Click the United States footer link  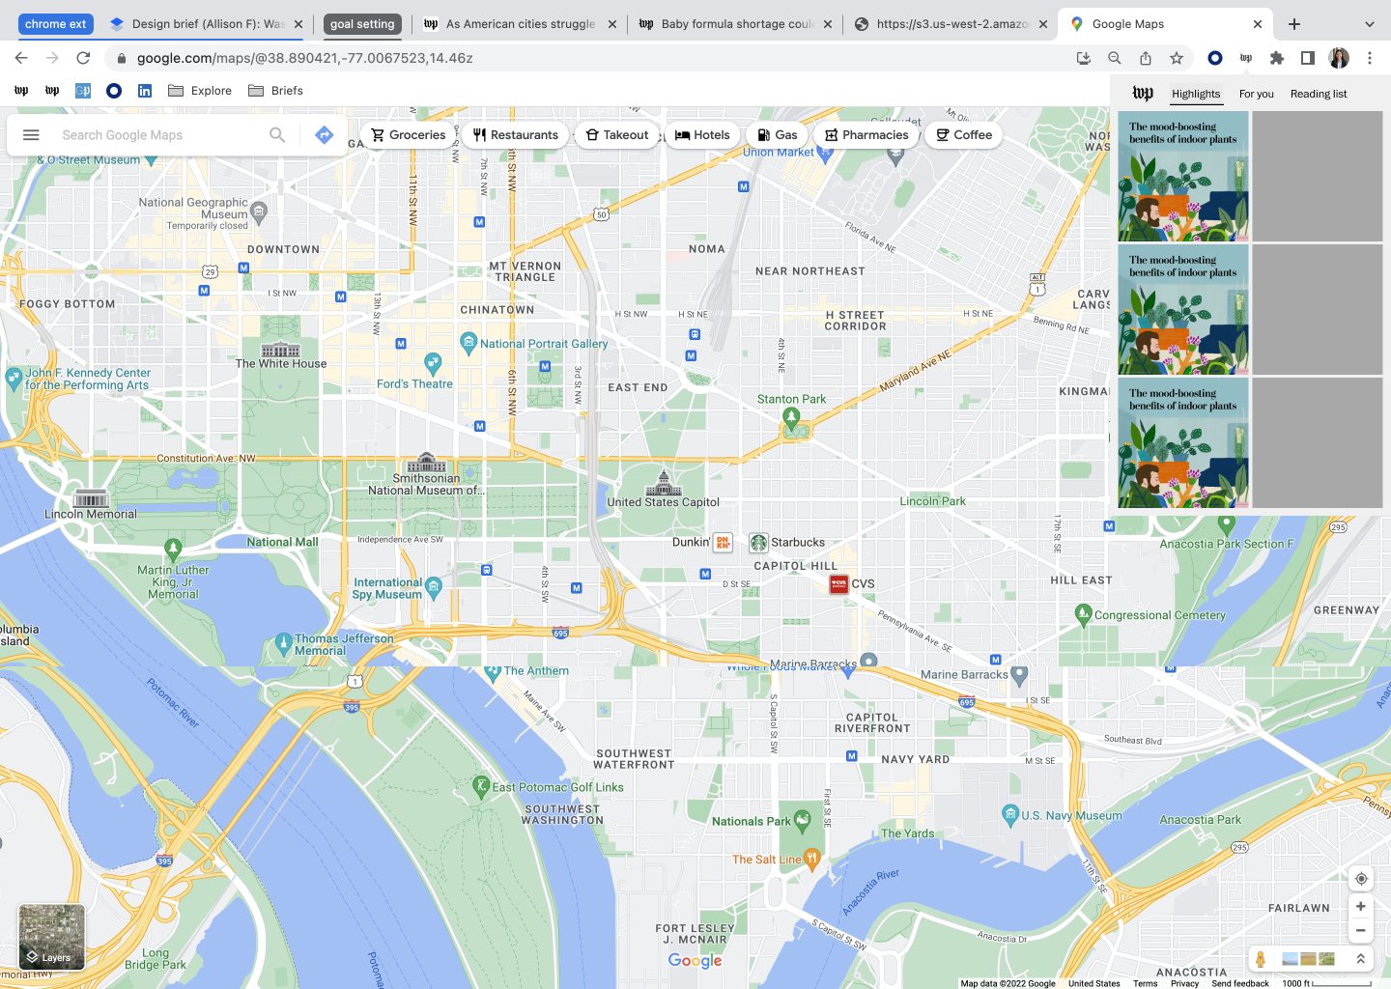tap(1094, 983)
